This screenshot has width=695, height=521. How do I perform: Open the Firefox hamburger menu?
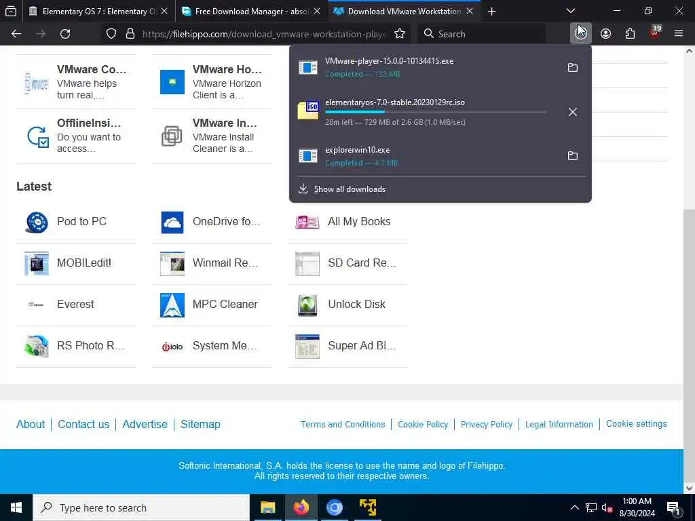[678, 34]
